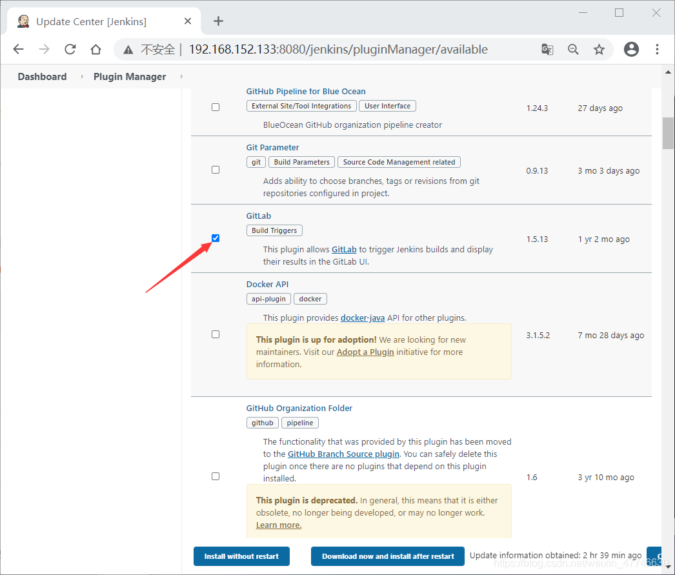
Task: Reload the Jenkins page
Action: tap(70, 49)
